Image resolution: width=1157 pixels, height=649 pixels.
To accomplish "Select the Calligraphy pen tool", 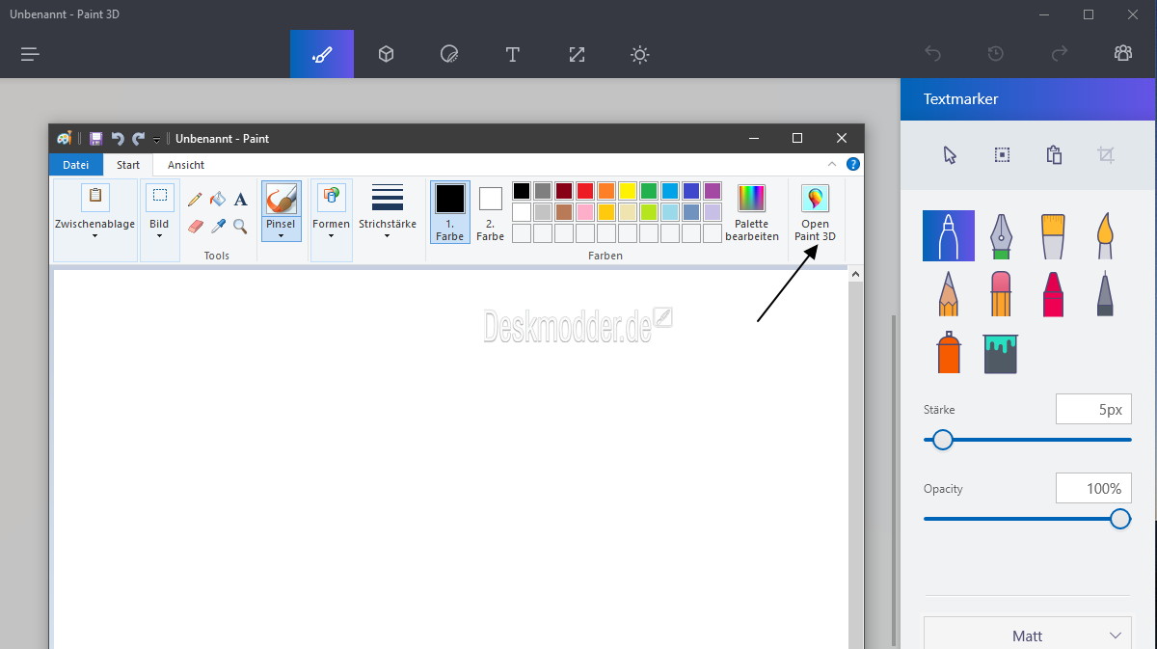I will pyautogui.click(x=1001, y=236).
